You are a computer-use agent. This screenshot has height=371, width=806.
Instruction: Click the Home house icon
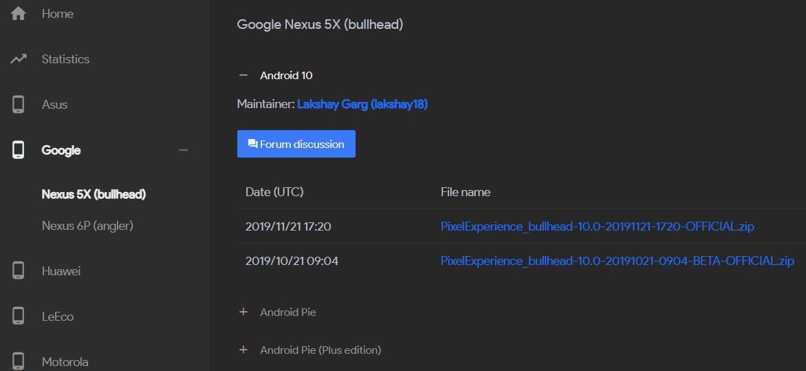[18, 13]
